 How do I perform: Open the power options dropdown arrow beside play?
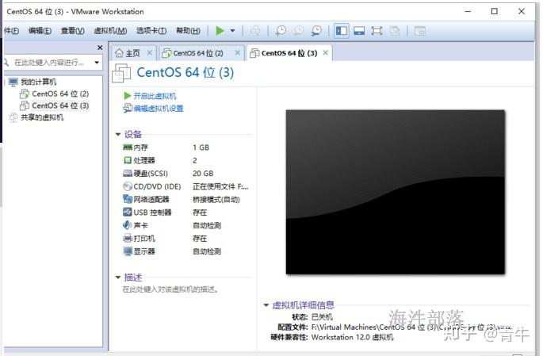tap(233, 31)
